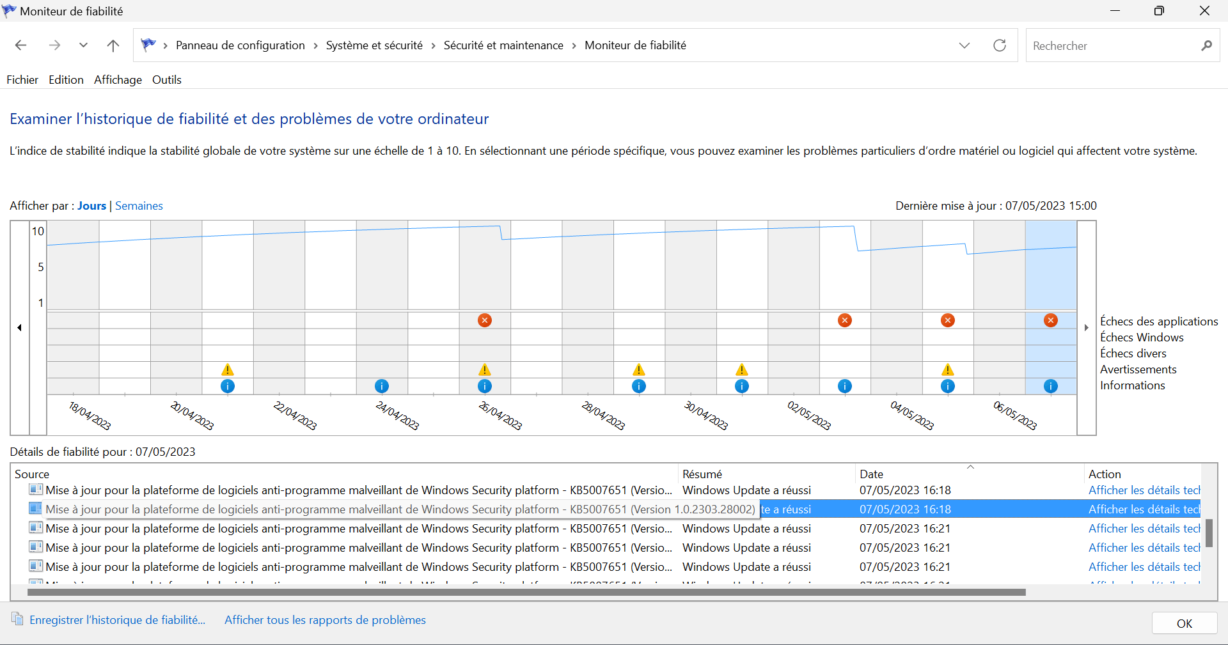Viewport: 1228px width, 645px height.
Task: Select the warning icon on 21/04/2023
Action: pos(228,369)
